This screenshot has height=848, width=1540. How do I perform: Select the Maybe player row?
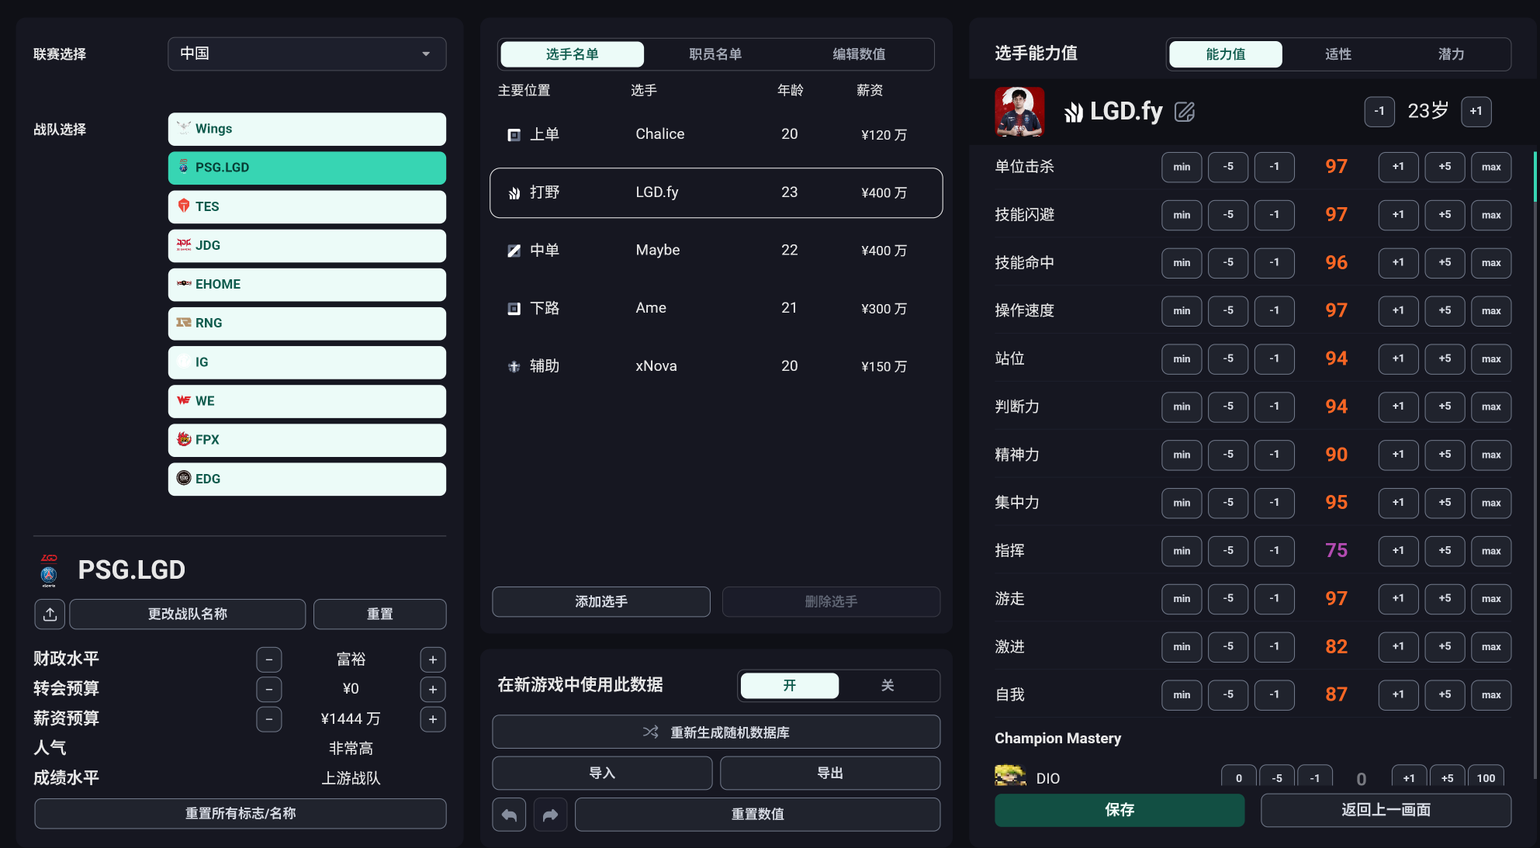click(x=716, y=251)
